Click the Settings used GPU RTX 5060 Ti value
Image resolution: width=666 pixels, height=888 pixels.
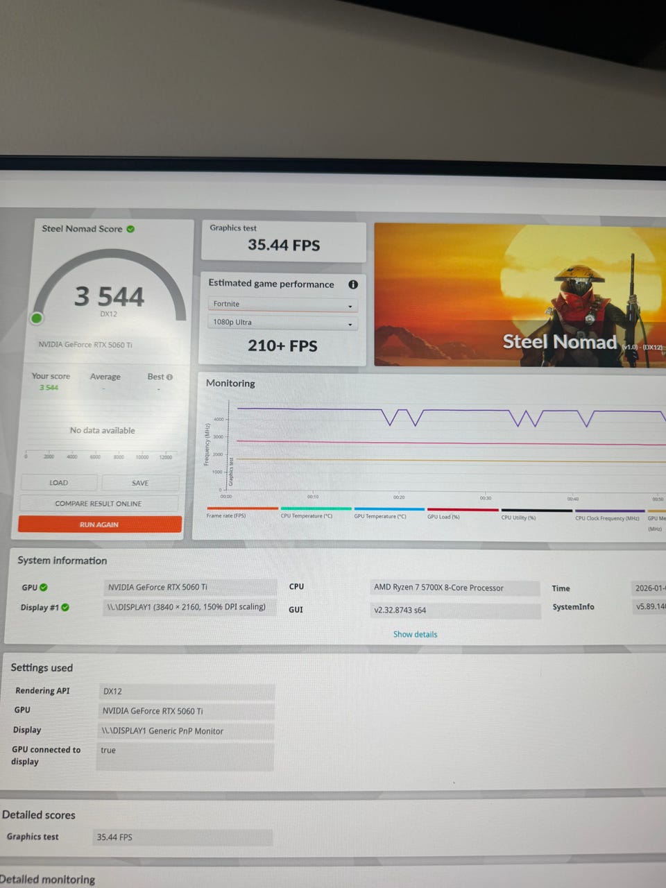point(187,711)
